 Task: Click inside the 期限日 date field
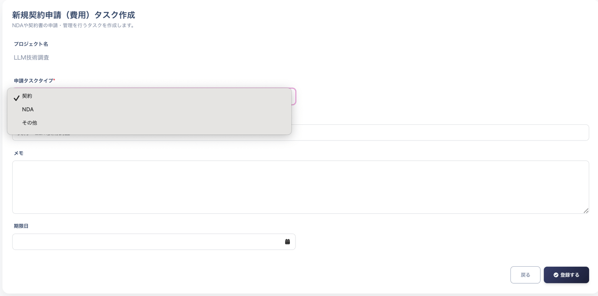point(149,242)
